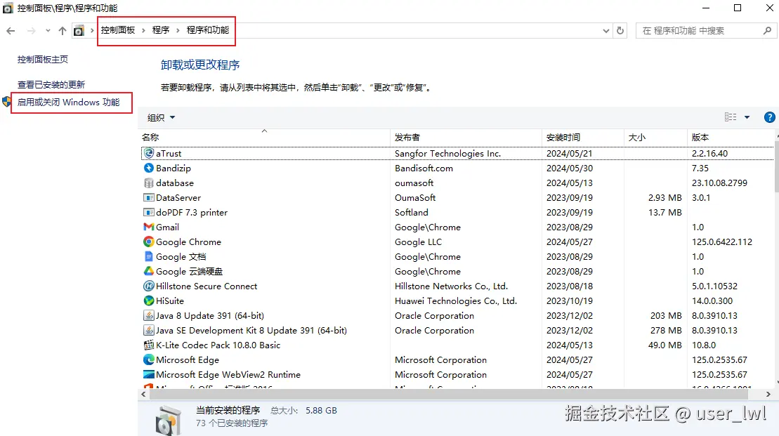Select version 125.0.6422.112 cell
Screen dimensions: 779x436
[722, 242]
